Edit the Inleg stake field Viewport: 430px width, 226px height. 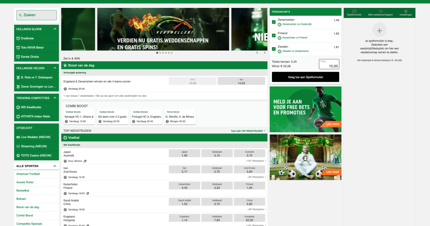329,64
